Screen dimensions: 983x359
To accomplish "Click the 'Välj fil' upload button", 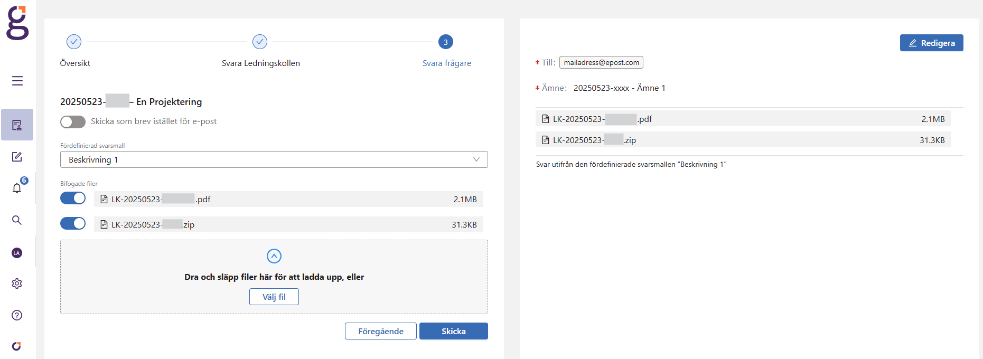I will point(274,297).
